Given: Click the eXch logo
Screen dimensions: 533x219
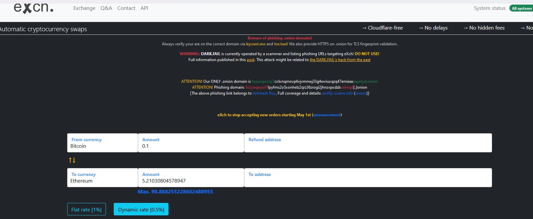Looking at the screenshot, I should 33,8.
